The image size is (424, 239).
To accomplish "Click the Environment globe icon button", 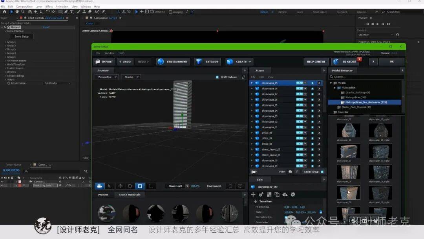I will pyautogui.click(x=173, y=62).
